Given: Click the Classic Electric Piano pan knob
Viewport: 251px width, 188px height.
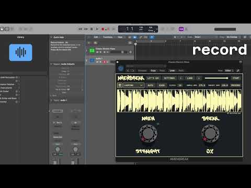Looking at the screenshot, I should (x=130, y=52).
